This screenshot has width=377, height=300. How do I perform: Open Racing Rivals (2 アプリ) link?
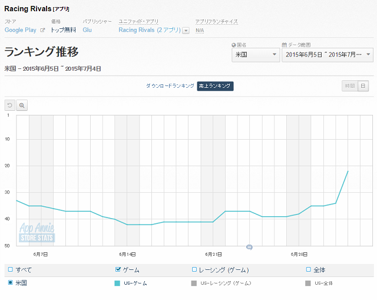click(150, 30)
